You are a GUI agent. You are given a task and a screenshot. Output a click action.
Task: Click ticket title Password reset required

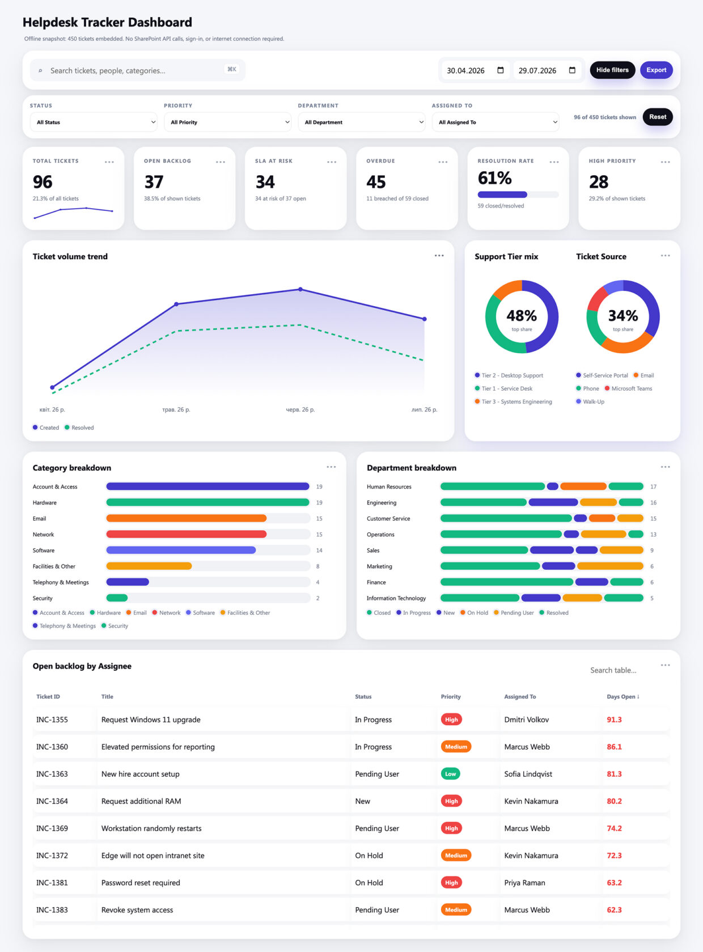pos(141,883)
